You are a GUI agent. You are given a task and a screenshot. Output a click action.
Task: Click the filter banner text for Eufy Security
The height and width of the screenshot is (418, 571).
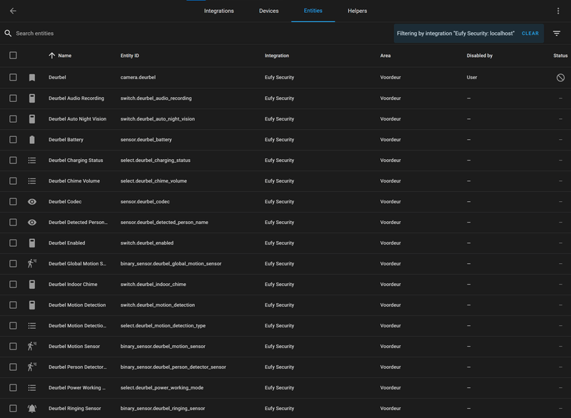(455, 34)
